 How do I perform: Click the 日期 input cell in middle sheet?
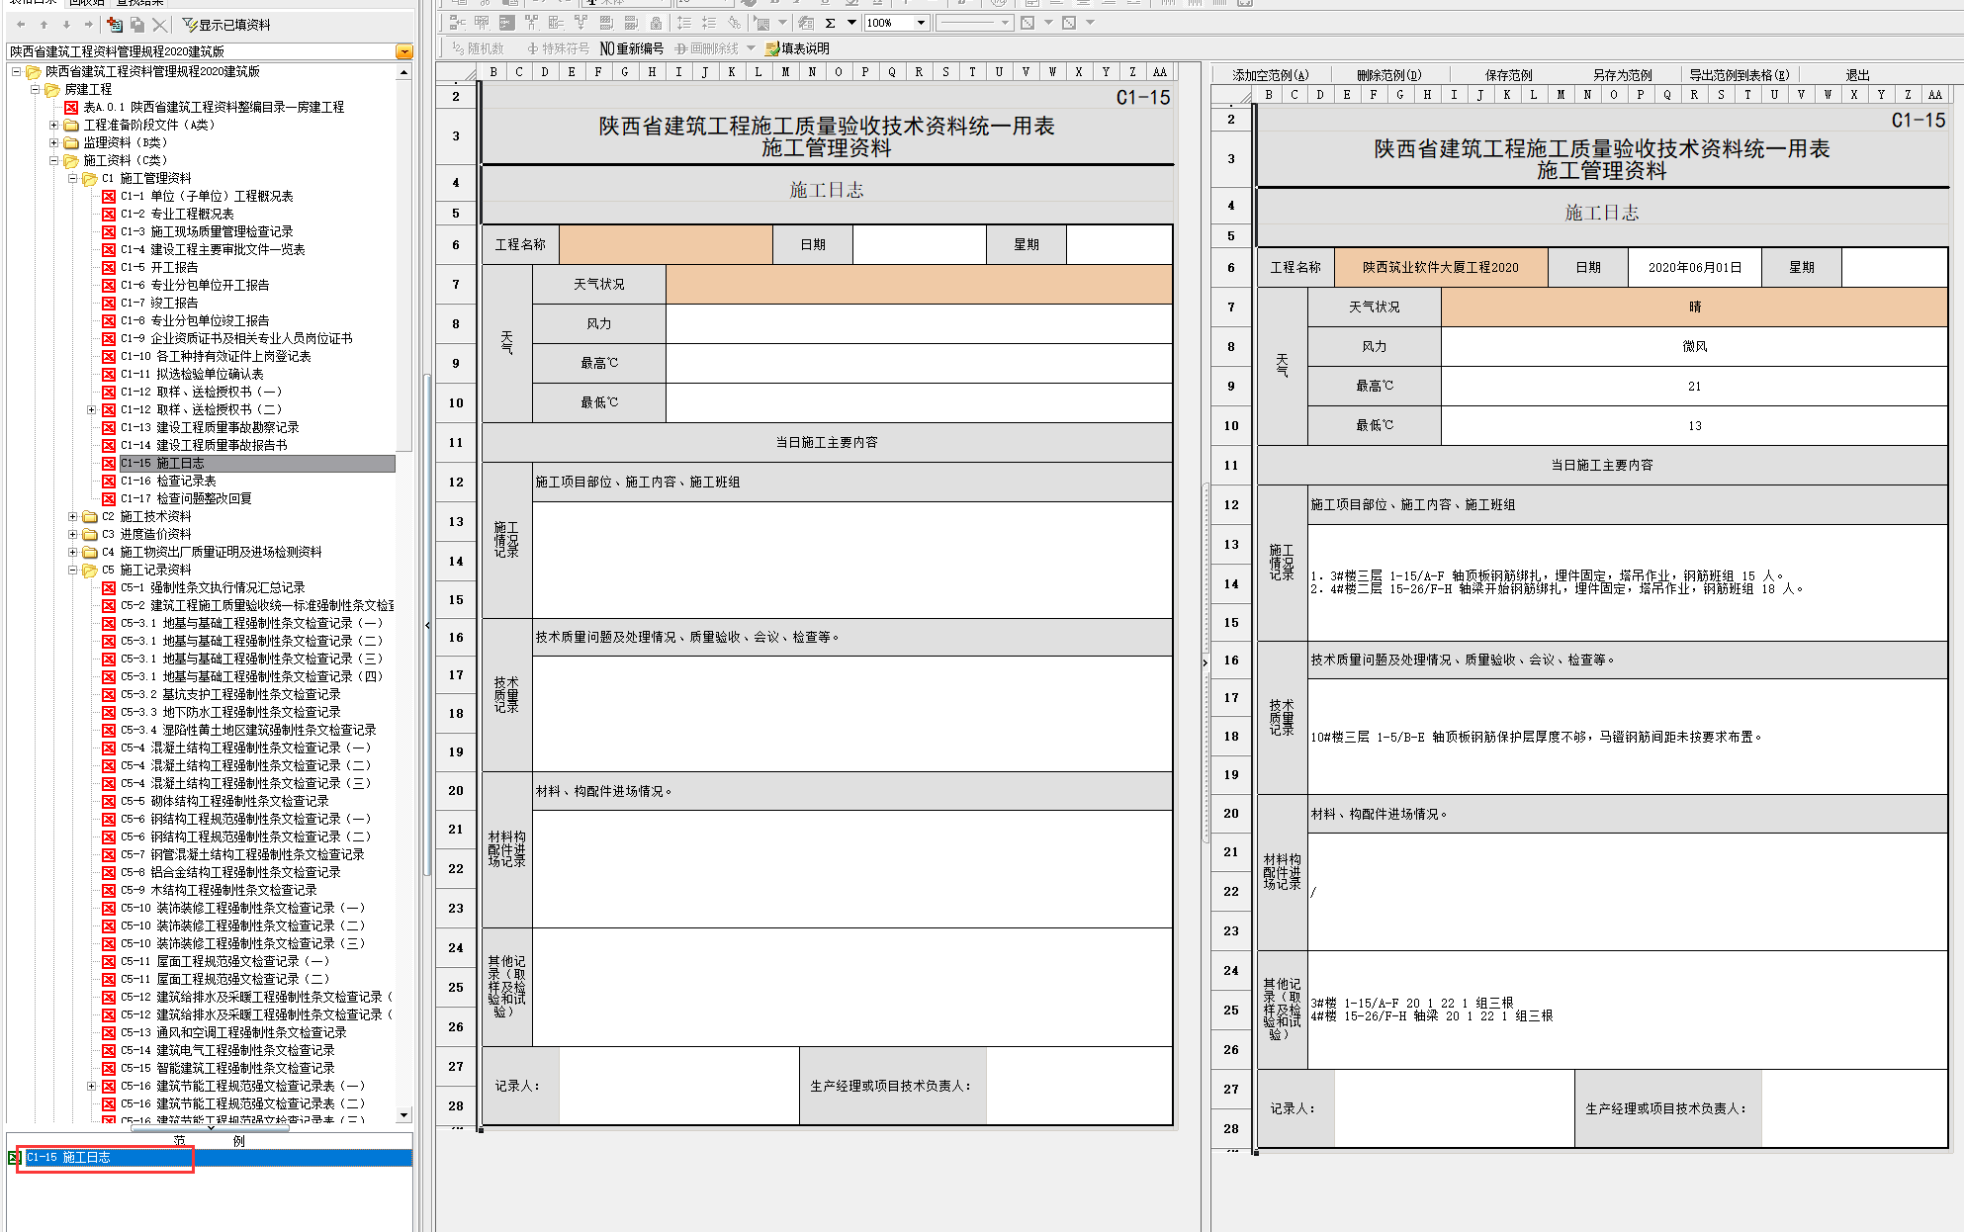pyautogui.click(x=919, y=244)
